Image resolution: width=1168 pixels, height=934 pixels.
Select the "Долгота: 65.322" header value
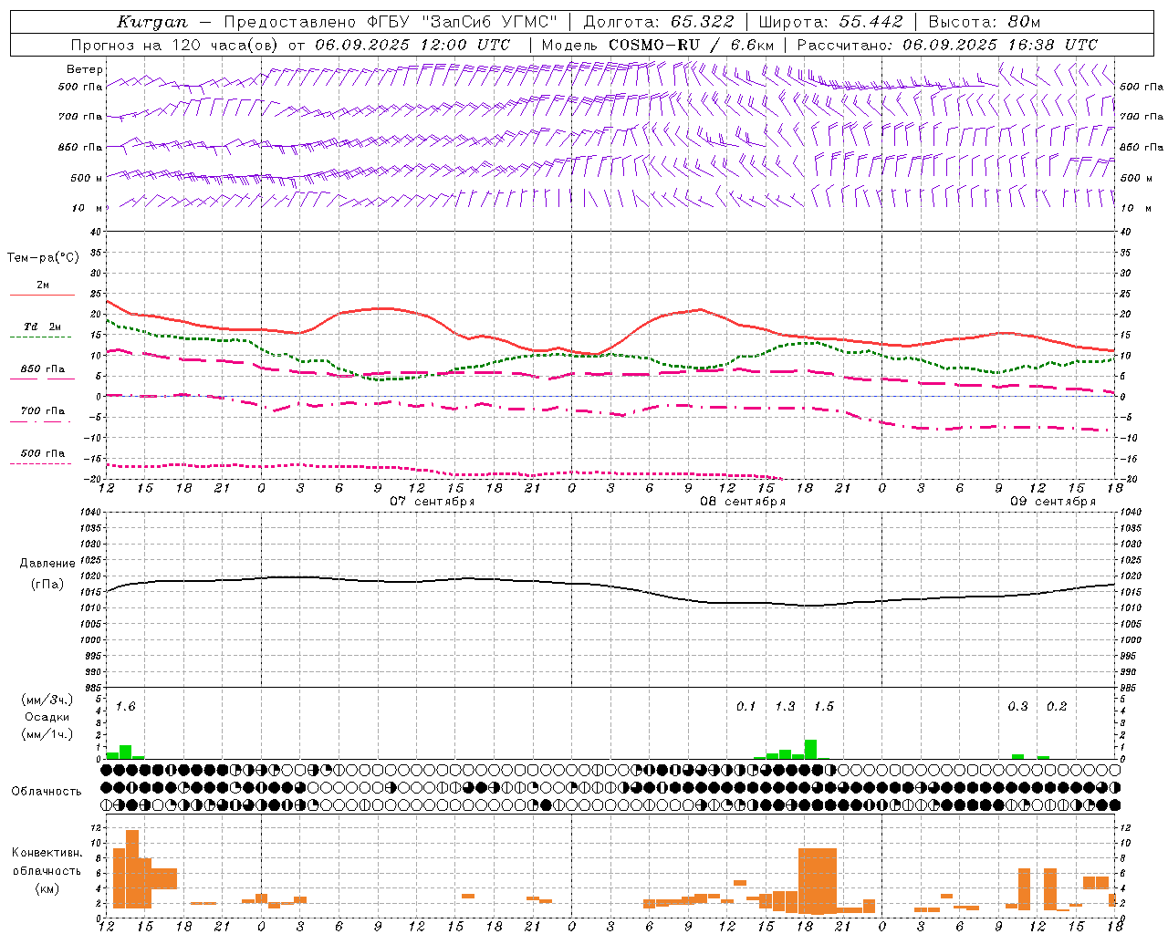click(659, 22)
